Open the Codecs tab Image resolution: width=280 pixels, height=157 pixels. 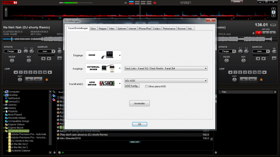tap(157, 28)
